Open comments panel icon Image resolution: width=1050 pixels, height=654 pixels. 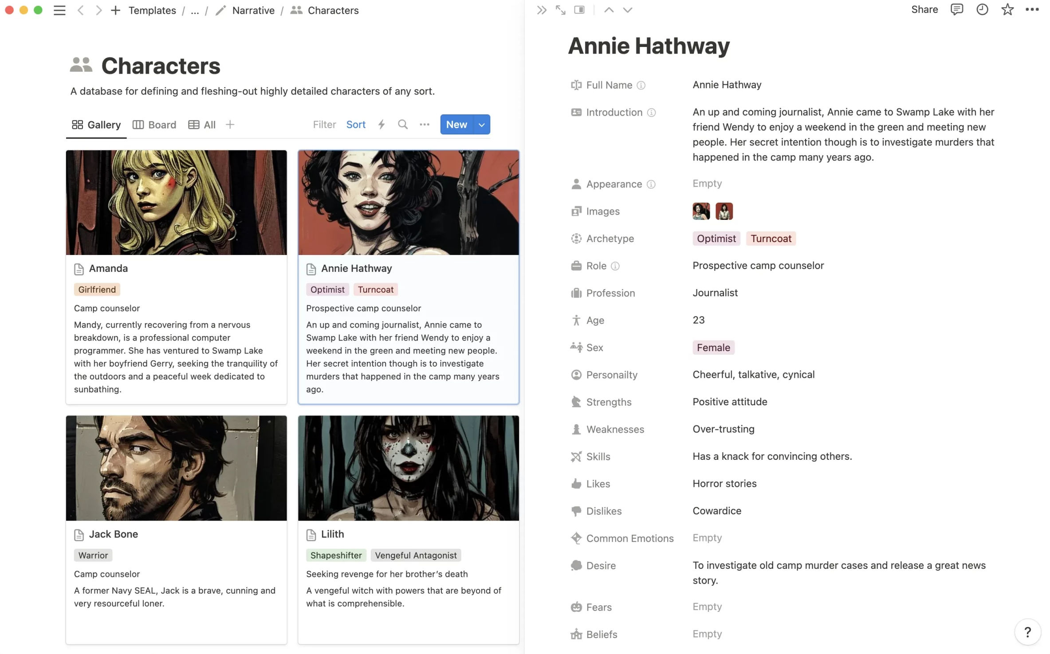pos(956,10)
